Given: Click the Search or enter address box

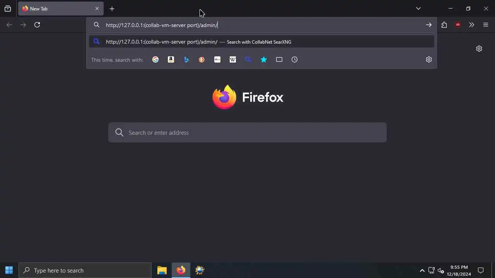Looking at the screenshot, I should [x=247, y=132].
